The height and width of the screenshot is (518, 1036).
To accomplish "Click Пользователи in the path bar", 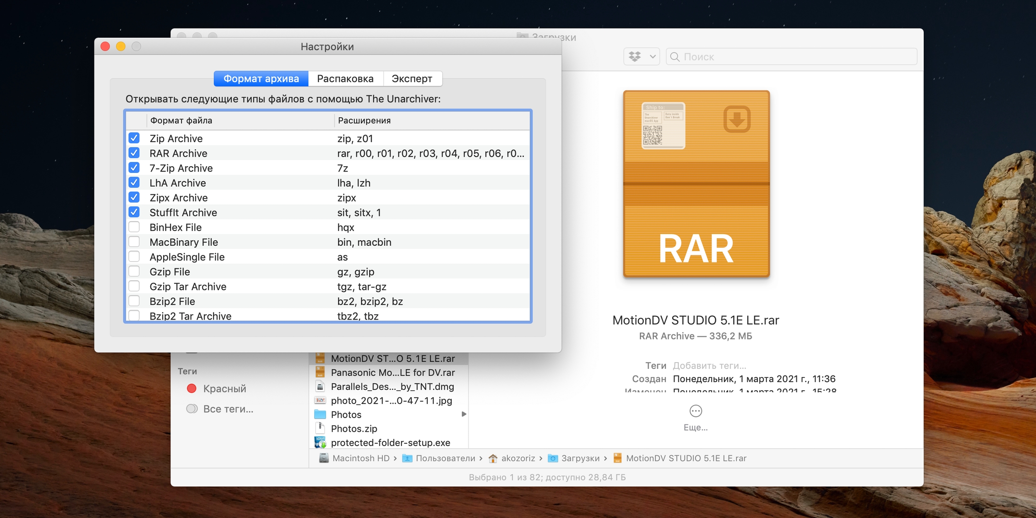I will (439, 458).
